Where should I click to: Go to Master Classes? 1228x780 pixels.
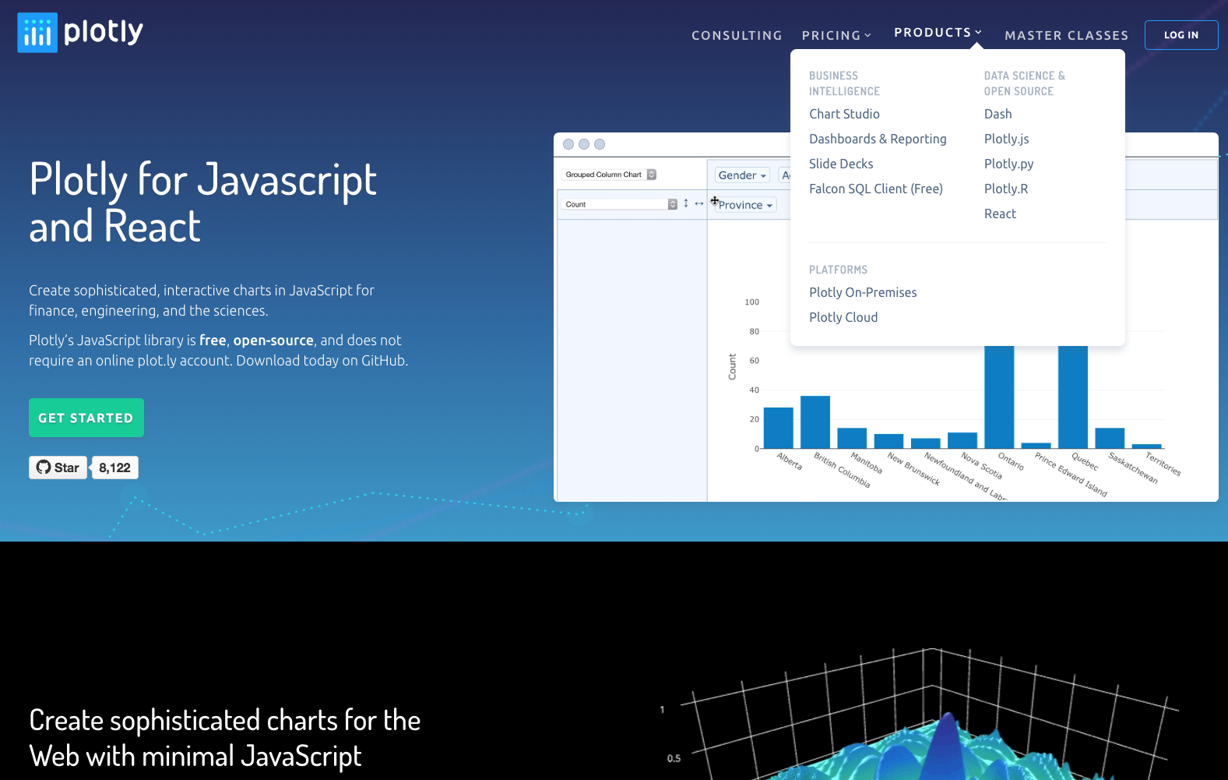(x=1066, y=35)
